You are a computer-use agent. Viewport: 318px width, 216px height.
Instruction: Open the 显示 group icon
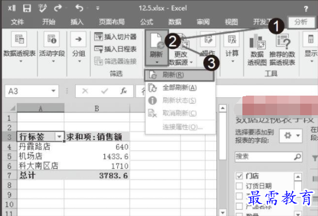[310, 39]
